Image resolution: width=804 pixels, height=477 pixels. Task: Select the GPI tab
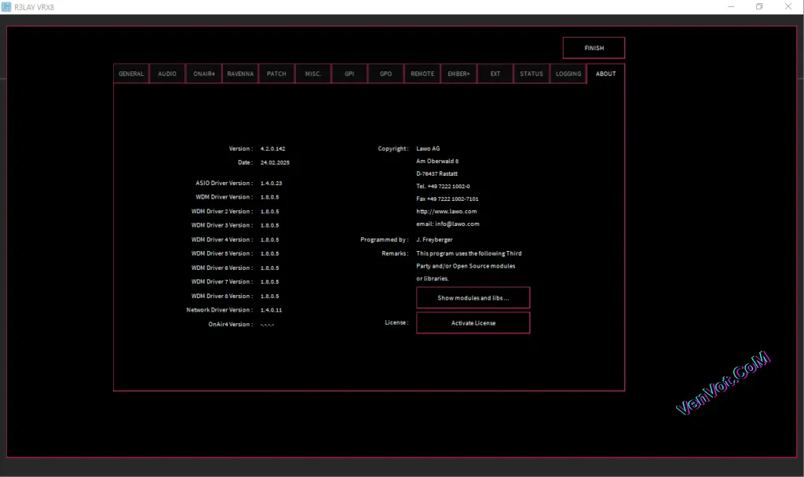(x=349, y=74)
